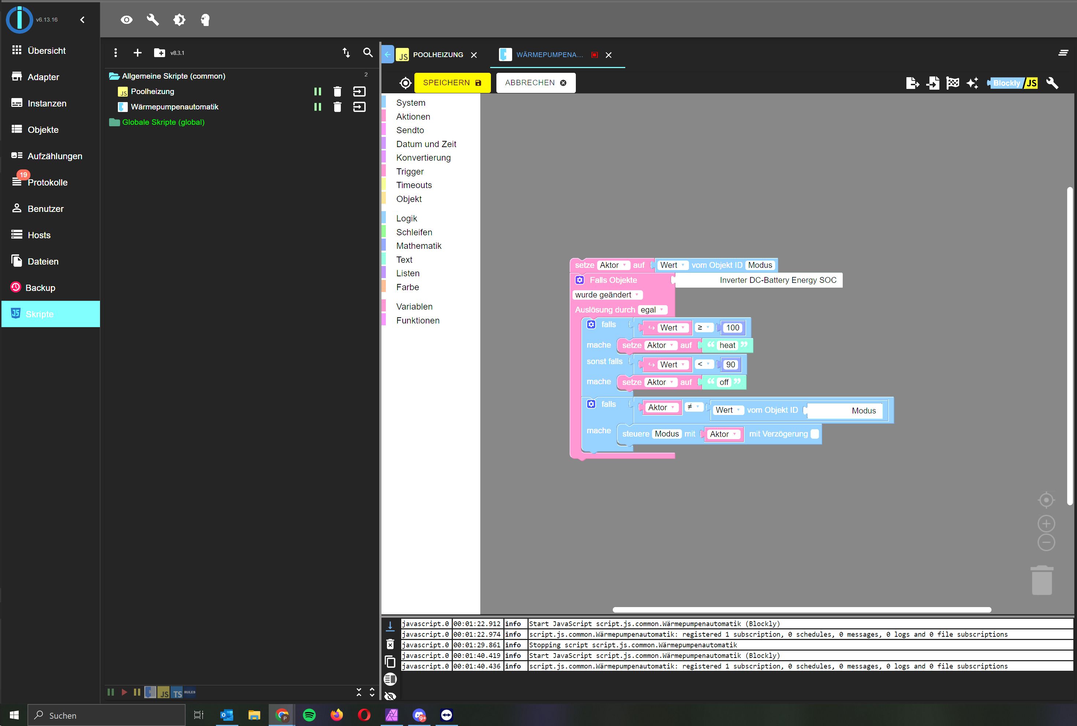This screenshot has height=726, width=1077.
Task: Open Protokolle in the sidebar menu
Action: [47, 183]
